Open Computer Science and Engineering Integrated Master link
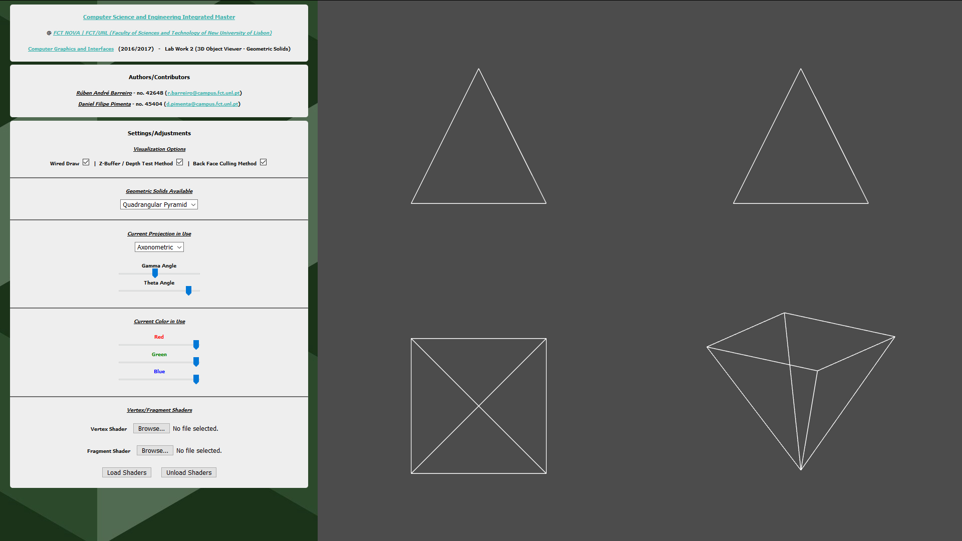962x541 pixels. 159,17
